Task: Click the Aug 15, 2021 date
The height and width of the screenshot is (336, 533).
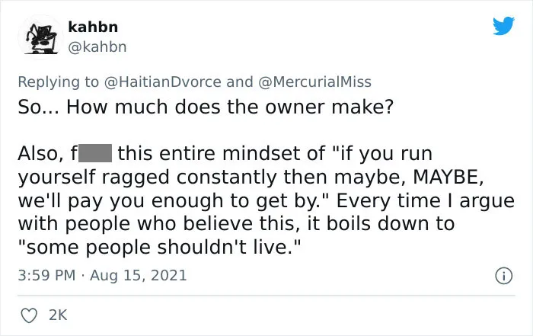Action: tap(138, 275)
